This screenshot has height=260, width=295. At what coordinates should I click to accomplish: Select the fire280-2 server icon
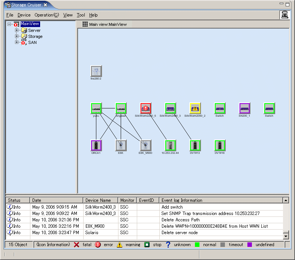coord(96,71)
